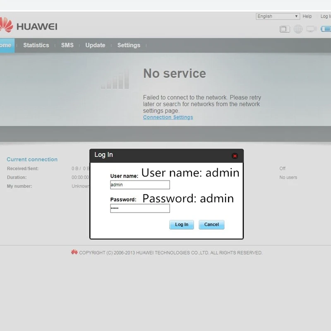
Task: Go to the Update tab
Action: (95, 45)
